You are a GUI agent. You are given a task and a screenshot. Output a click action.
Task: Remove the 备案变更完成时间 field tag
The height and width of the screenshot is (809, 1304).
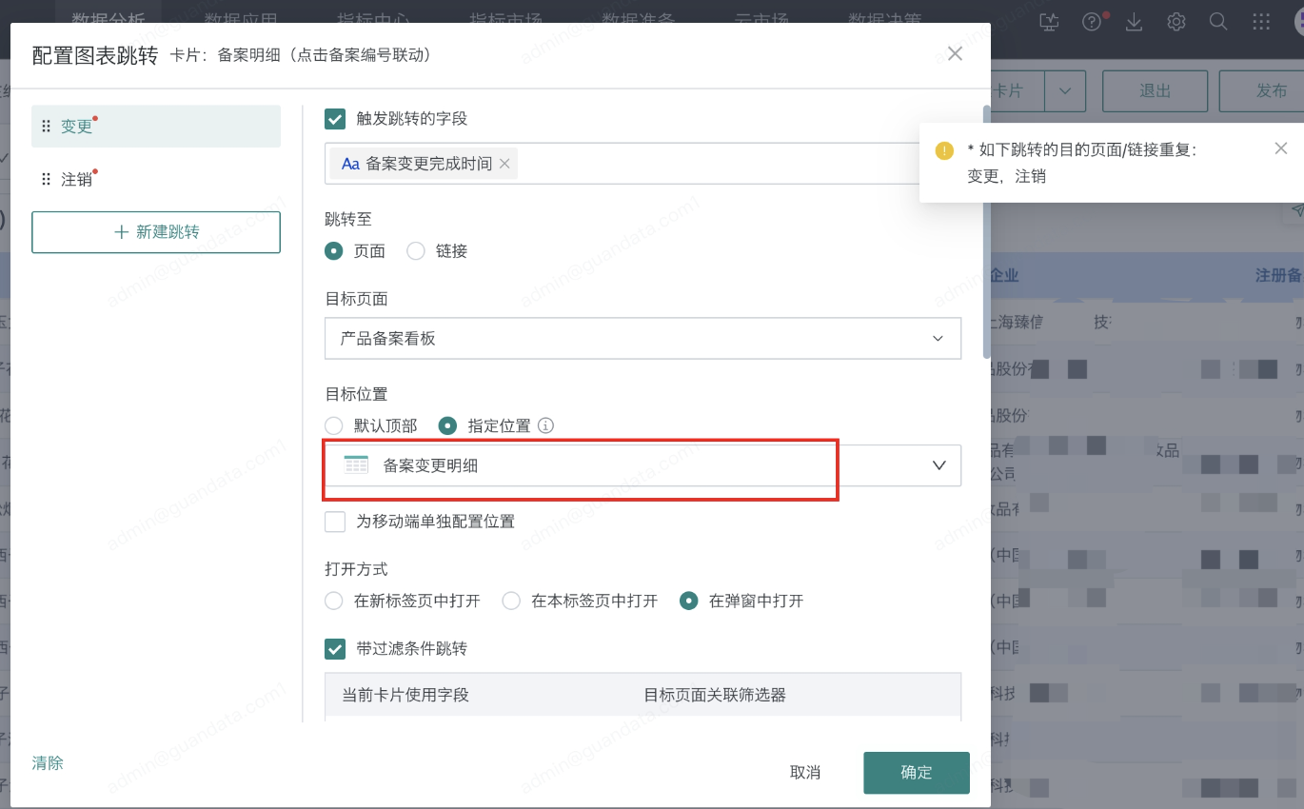[x=504, y=164]
